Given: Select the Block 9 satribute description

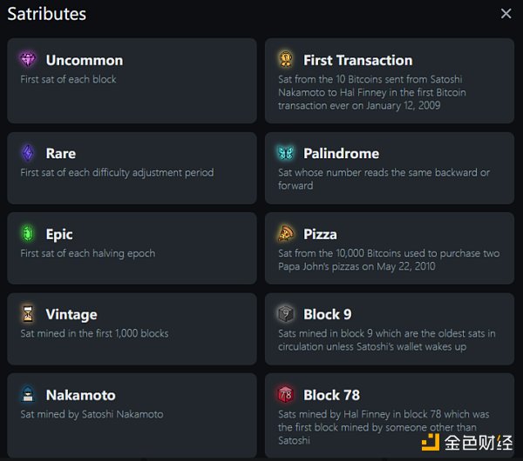Looking at the screenshot, I should click(387, 340).
